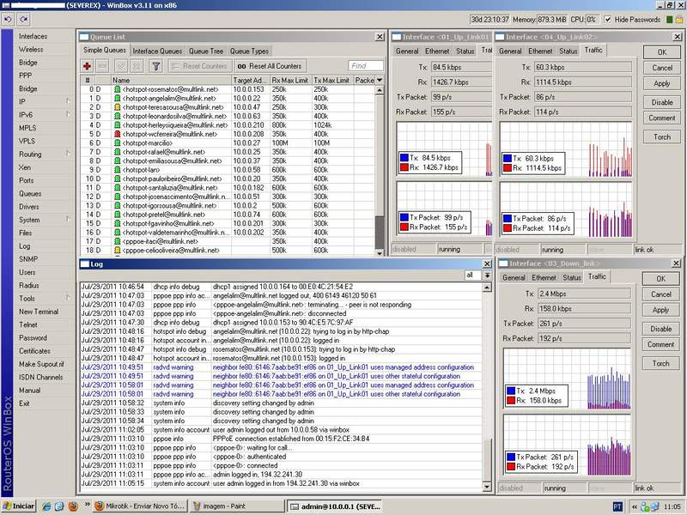687x515 pixels.
Task: Click the remove (minus) queue icon
Action: (x=103, y=66)
